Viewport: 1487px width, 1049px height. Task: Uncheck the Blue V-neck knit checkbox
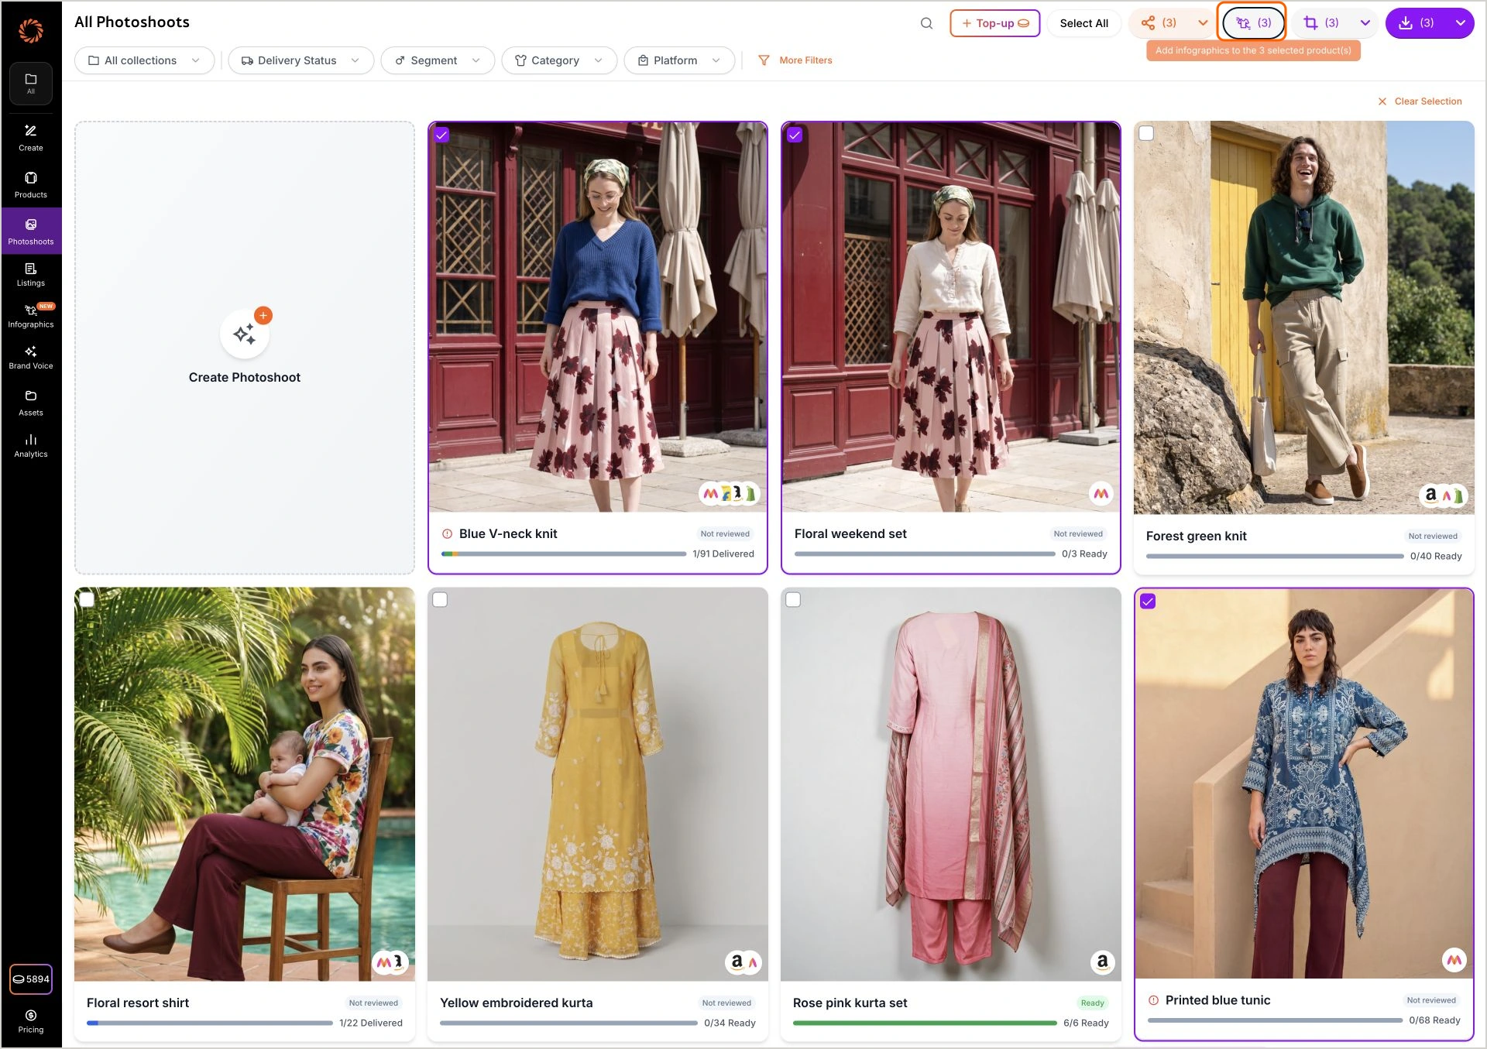click(x=441, y=135)
